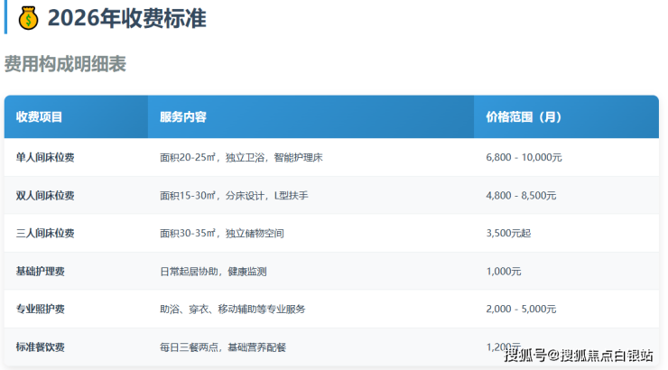Click the 价格范围（月） column header
Screen dimensions: 668x370
pyautogui.click(x=524, y=117)
